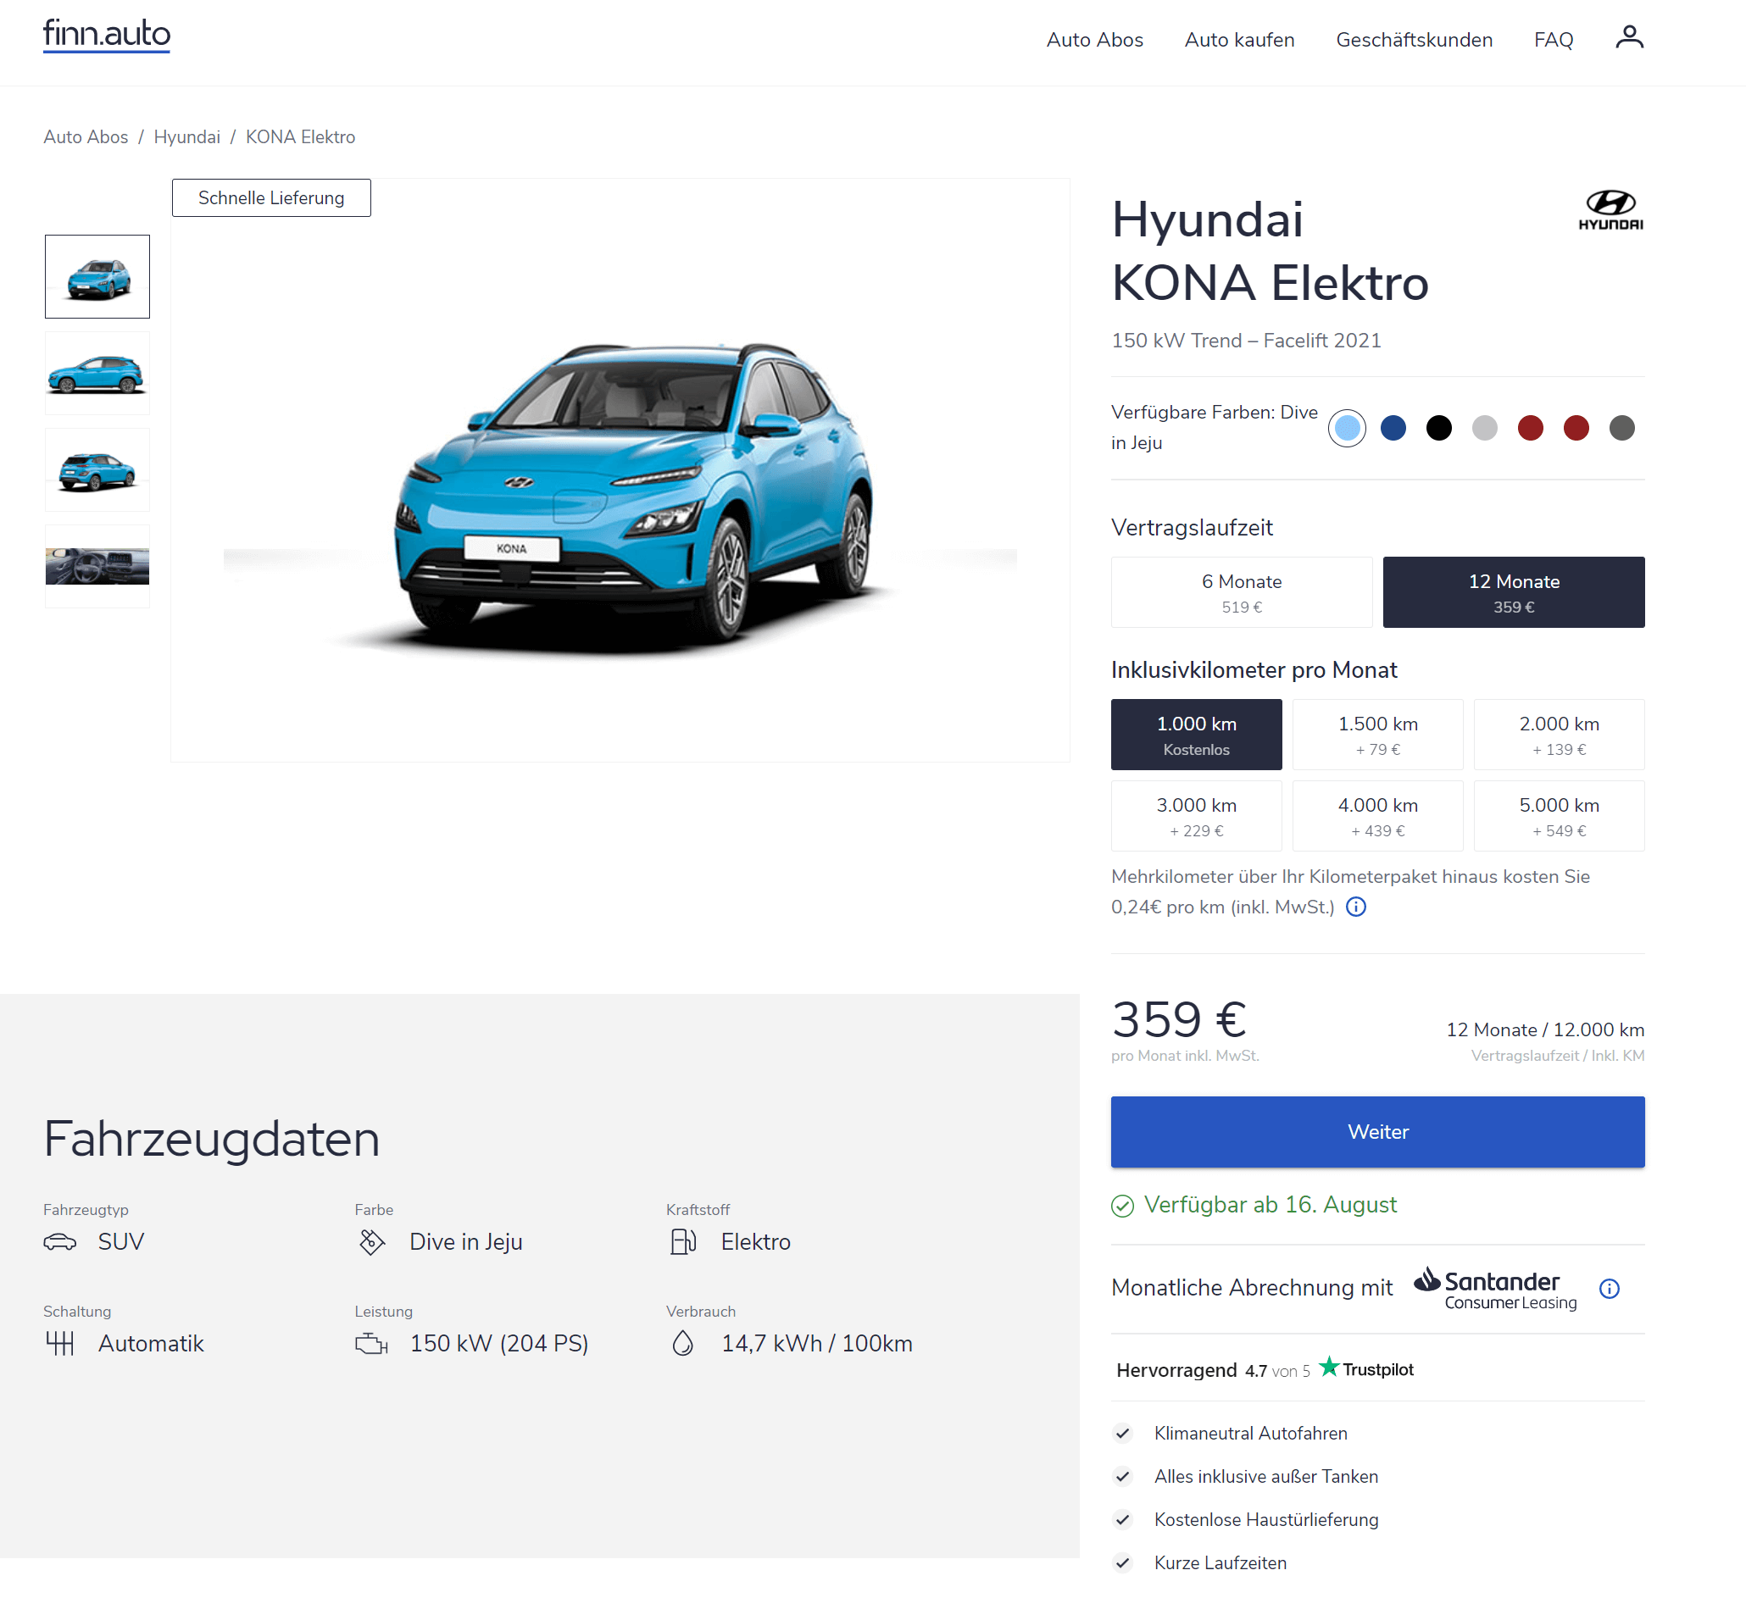The height and width of the screenshot is (1598, 1746).
Task: Click the finn.auto logo
Action: click(107, 36)
